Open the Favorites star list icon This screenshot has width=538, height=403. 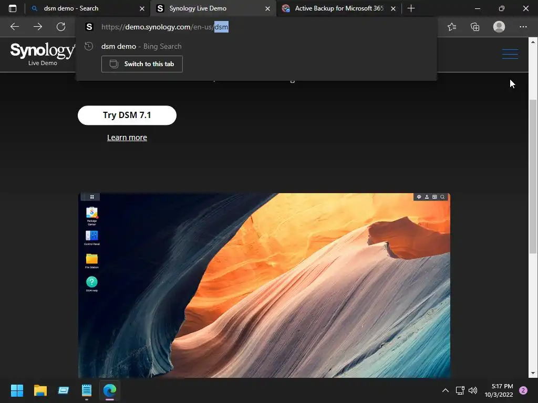pyautogui.click(x=452, y=27)
